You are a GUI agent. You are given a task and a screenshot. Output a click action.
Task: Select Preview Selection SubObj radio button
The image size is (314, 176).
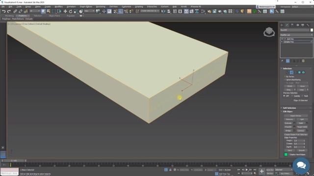coord(292,96)
